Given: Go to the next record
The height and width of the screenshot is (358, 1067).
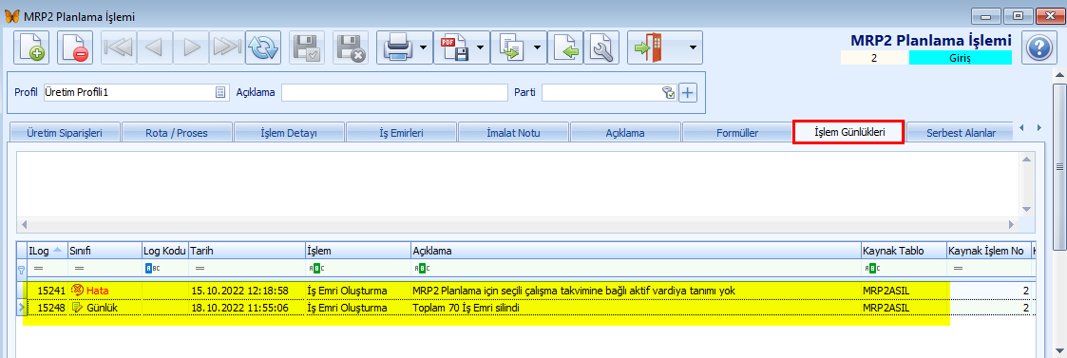Looking at the screenshot, I should click(191, 47).
